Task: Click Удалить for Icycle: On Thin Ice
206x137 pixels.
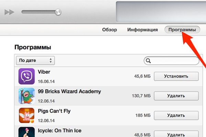Action: pos(176,134)
